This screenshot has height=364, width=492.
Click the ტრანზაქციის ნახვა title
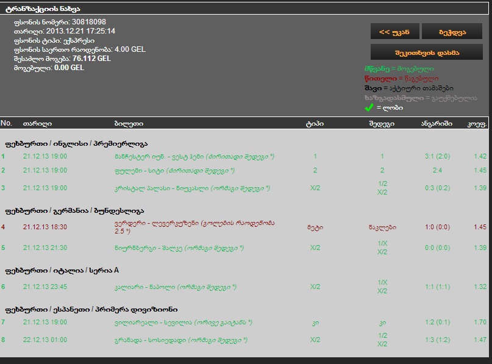click(x=43, y=9)
